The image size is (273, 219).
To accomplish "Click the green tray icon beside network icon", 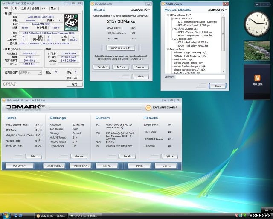I will coord(244,216).
